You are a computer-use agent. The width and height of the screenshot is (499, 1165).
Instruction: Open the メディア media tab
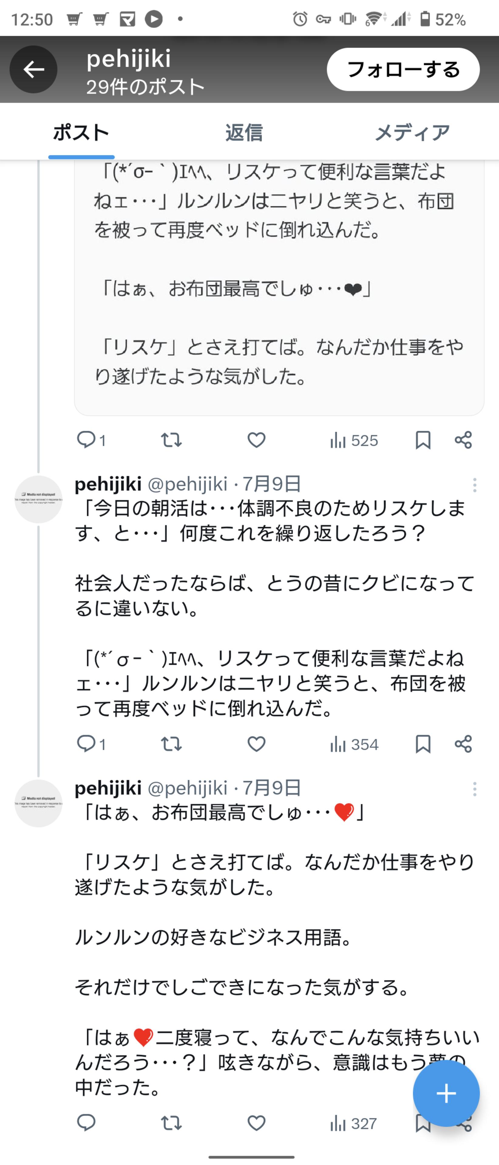click(412, 133)
